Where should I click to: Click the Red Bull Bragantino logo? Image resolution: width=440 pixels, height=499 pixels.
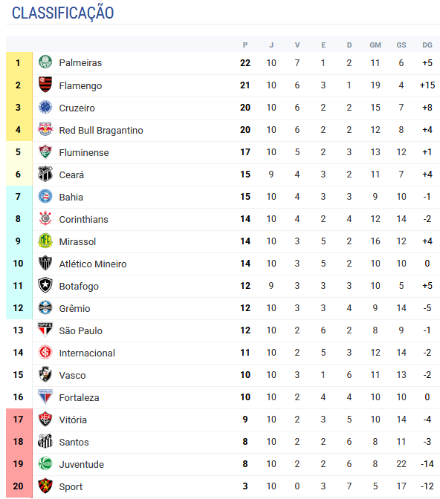(x=45, y=129)
